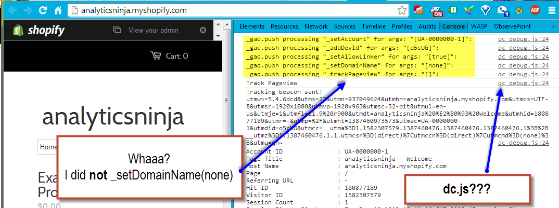Click the window icon beside View your admin
The image size is (559, 208).
tap(117, 30)
